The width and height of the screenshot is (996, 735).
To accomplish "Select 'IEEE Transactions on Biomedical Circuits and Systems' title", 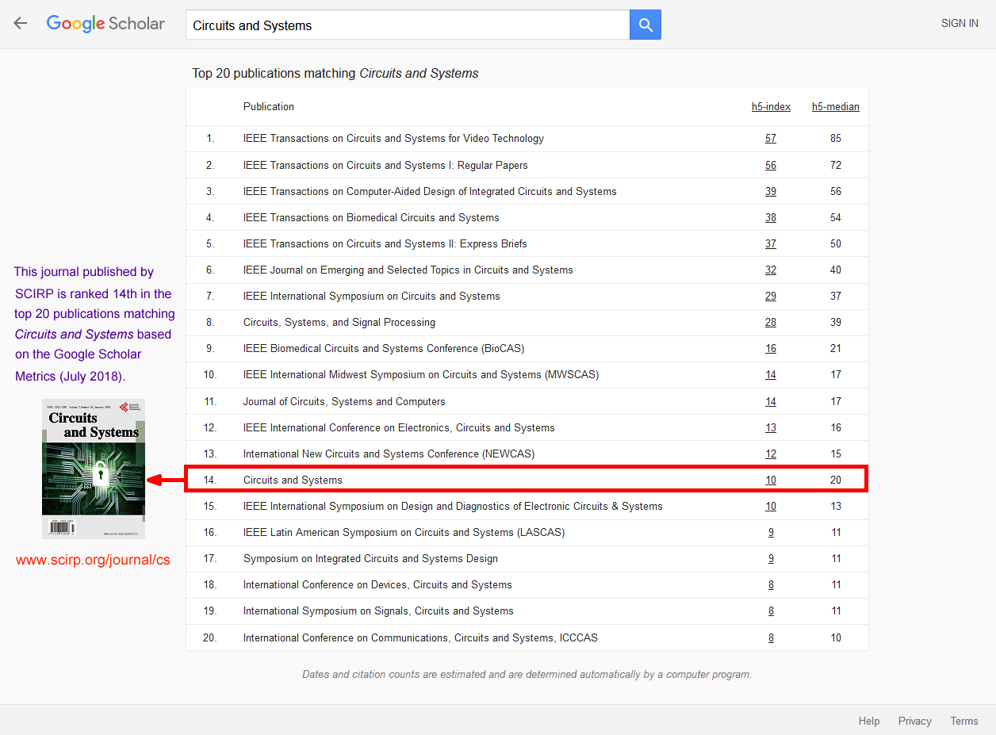I will coord(371,217).
